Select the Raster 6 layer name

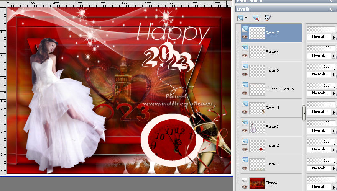(272, 52)
